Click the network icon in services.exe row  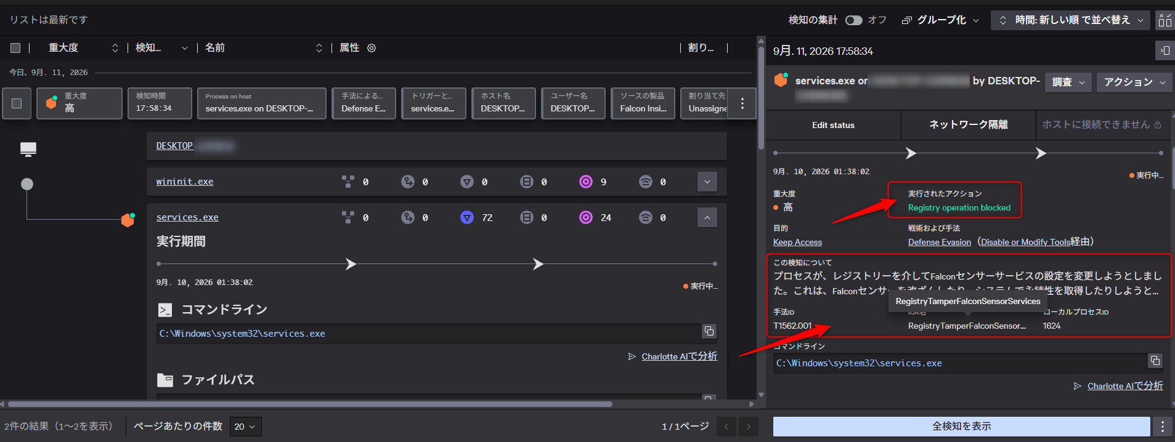click(x=645, y=217)
